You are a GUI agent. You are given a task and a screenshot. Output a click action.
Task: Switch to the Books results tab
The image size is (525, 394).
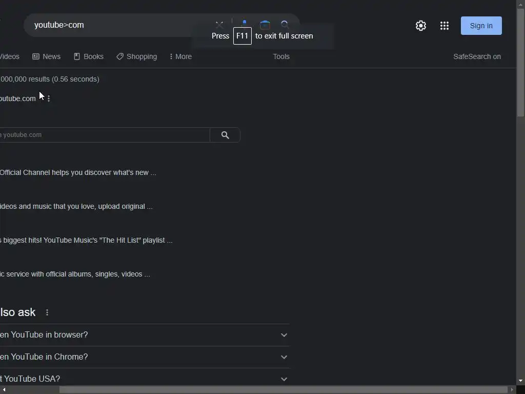point(89,56)
